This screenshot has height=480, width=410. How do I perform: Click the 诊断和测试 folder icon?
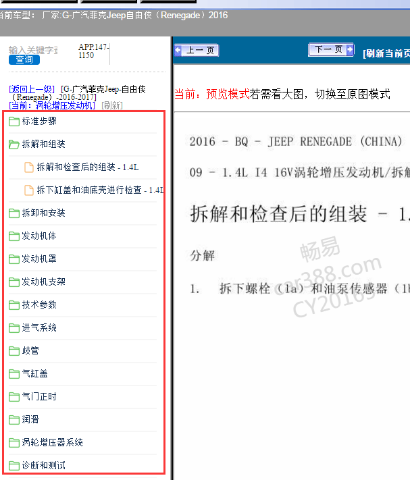pyautogui.click(x=14, y=466)
